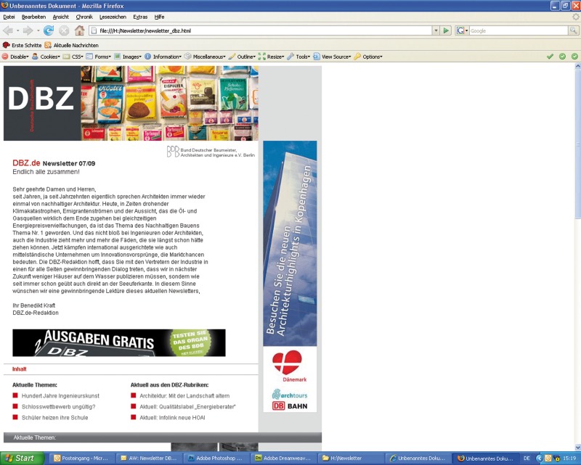Open the Datei menu
This screenshot has height=465, width=581.
point(9,17)
